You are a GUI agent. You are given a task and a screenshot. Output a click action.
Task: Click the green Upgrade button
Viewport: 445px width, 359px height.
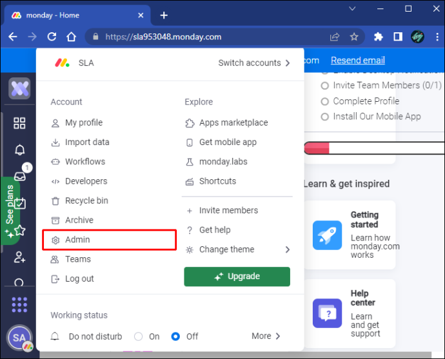coord(237,277)
